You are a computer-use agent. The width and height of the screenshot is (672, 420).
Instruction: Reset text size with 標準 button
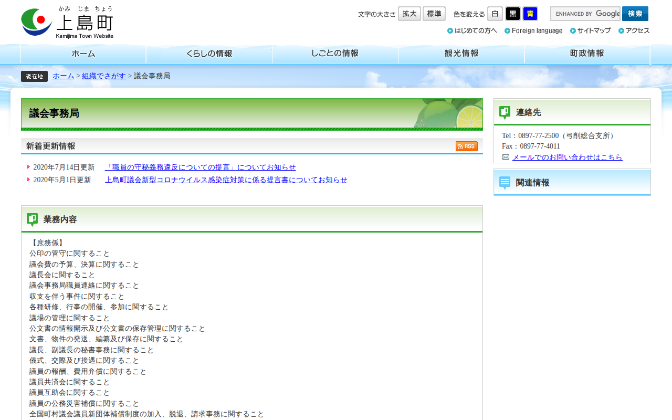pos(434,14)
